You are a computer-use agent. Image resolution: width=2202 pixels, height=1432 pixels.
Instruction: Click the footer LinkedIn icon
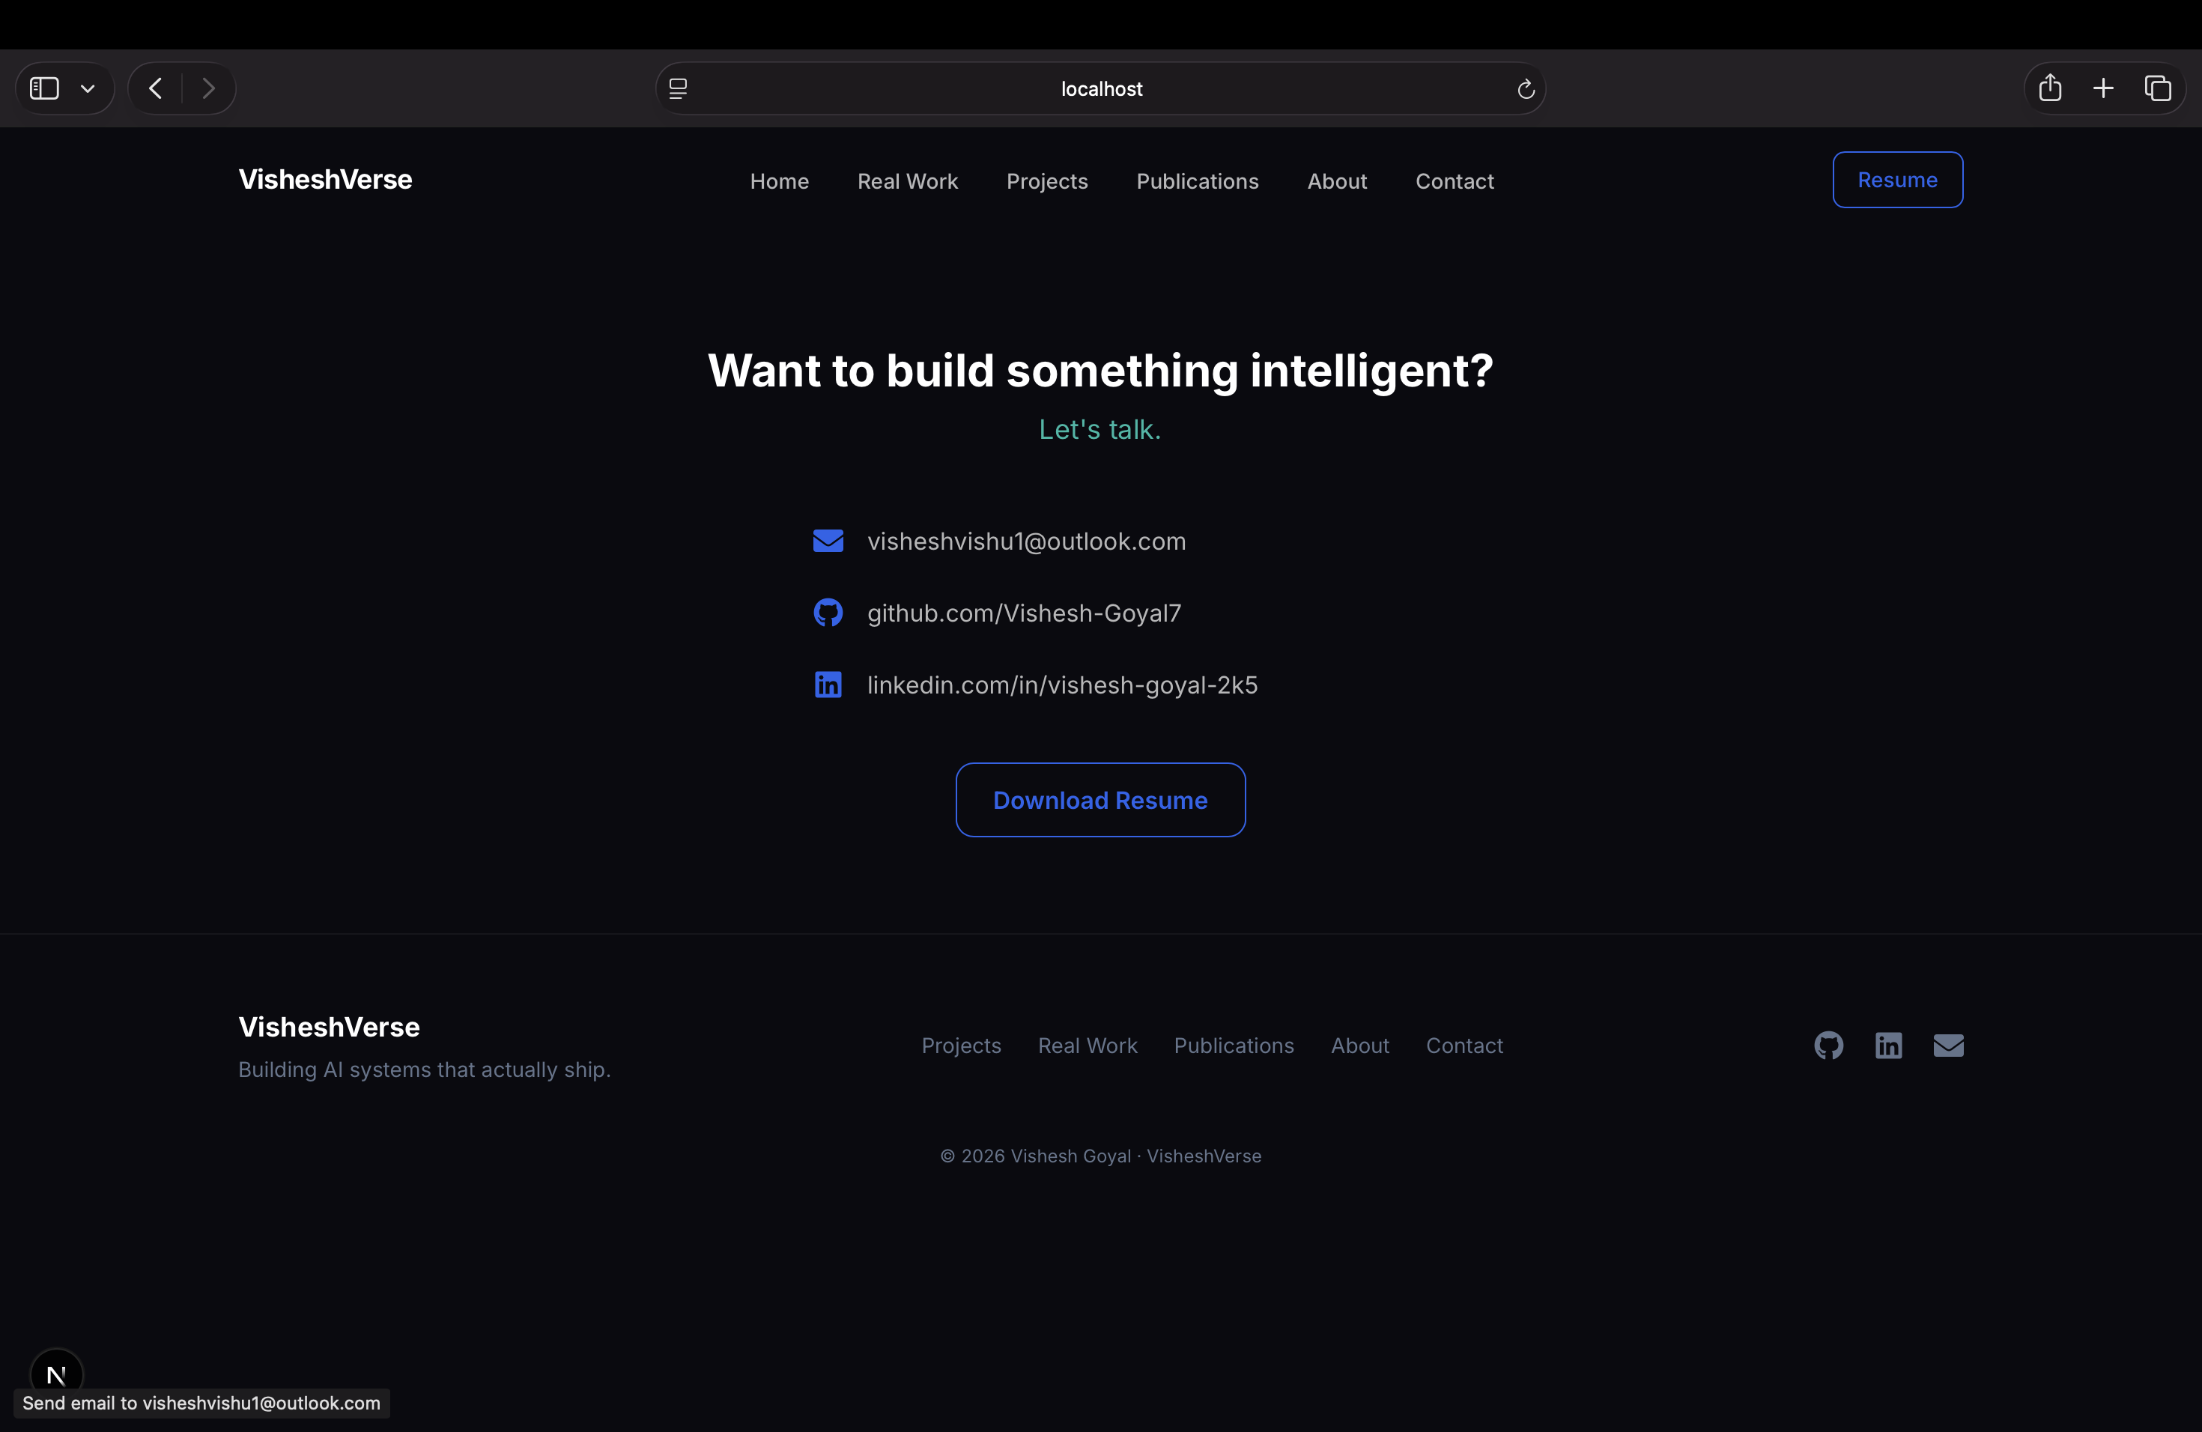point(1888,1046)
